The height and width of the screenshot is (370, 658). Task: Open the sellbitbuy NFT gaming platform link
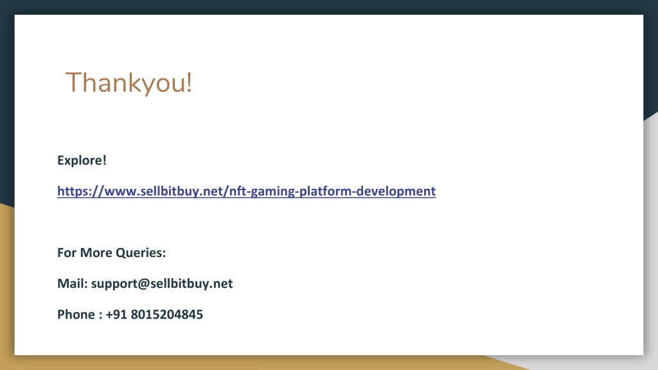246,191
